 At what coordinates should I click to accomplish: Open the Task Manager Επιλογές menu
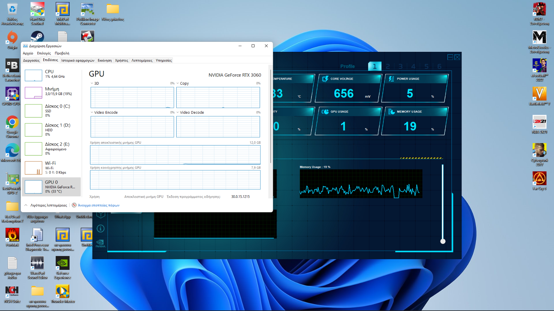pyautogui.click(x=44, y=53)
